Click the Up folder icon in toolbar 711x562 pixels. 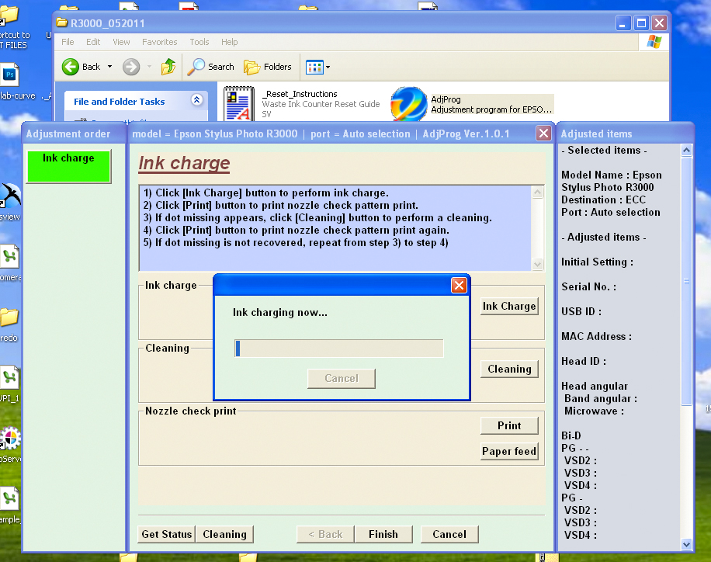click(168, 67)
